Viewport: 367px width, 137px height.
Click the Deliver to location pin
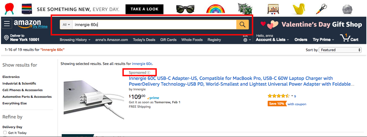[x=6, y=37]
